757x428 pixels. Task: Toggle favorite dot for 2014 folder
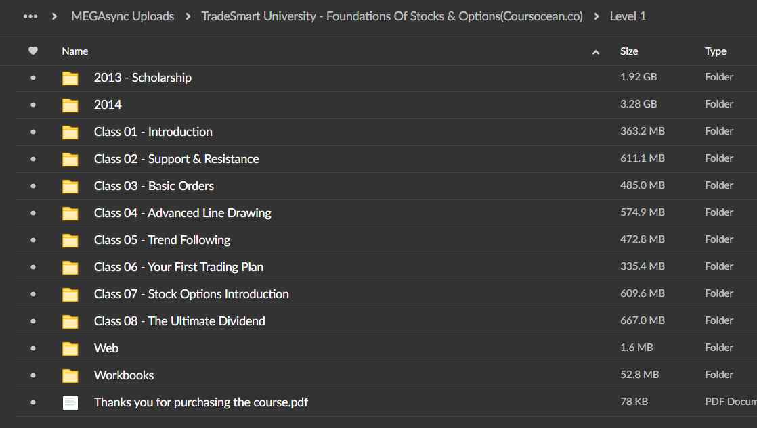click(x=33, y=105)
